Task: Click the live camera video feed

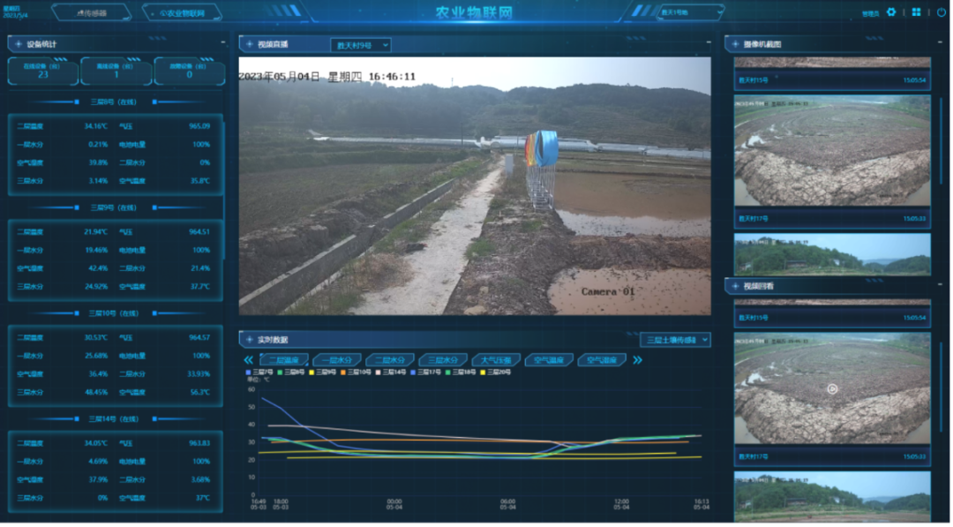Action: coord(475,186)
